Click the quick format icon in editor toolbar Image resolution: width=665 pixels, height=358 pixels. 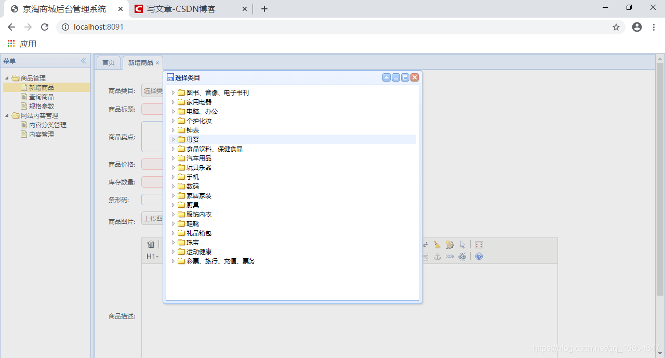point(450,245)
